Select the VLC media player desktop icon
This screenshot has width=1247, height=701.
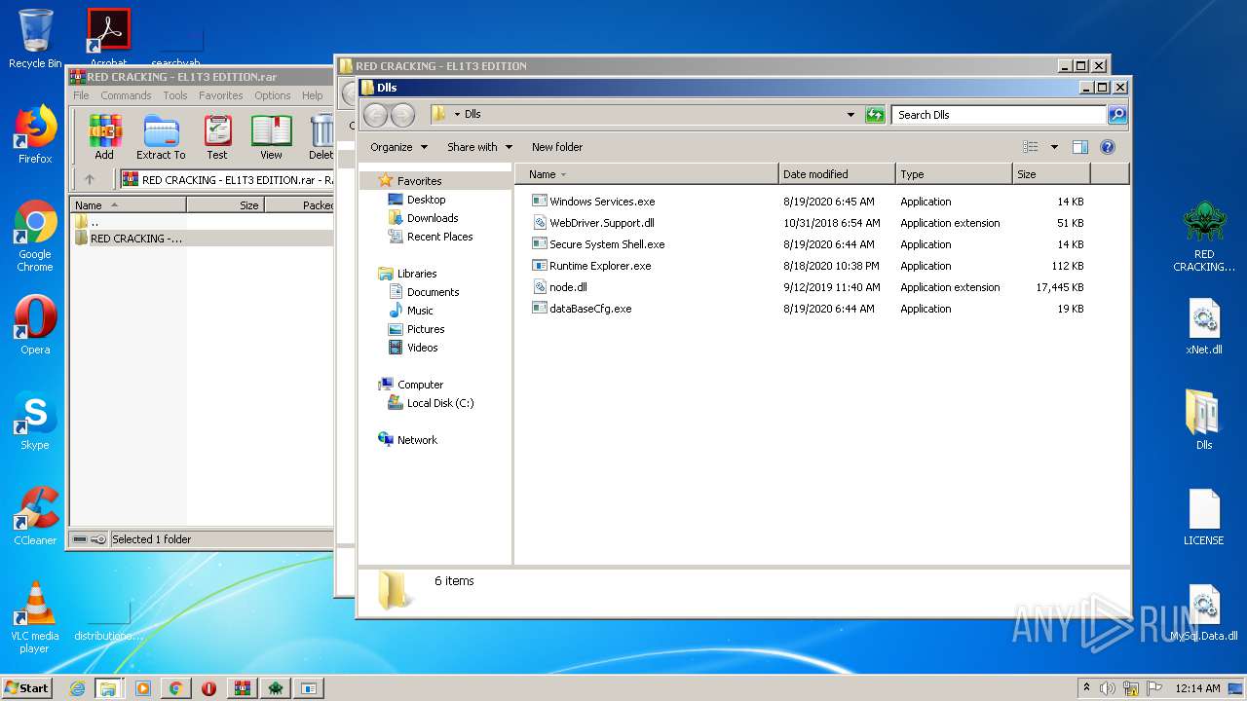pos(35,617)
